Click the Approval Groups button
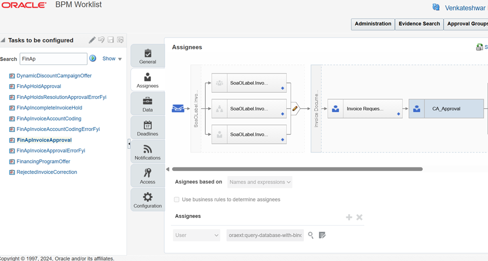 point(466,24)
